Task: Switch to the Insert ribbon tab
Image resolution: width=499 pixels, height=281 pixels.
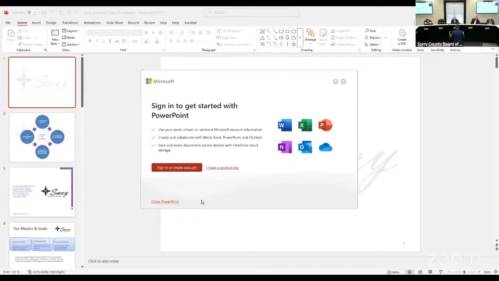Action: (x=36, y=23)
